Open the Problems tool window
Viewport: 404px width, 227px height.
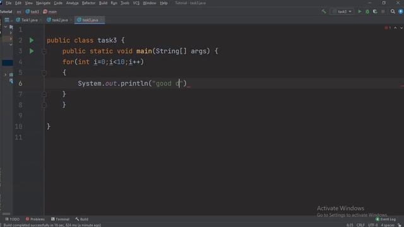click(x=35, y=219)
